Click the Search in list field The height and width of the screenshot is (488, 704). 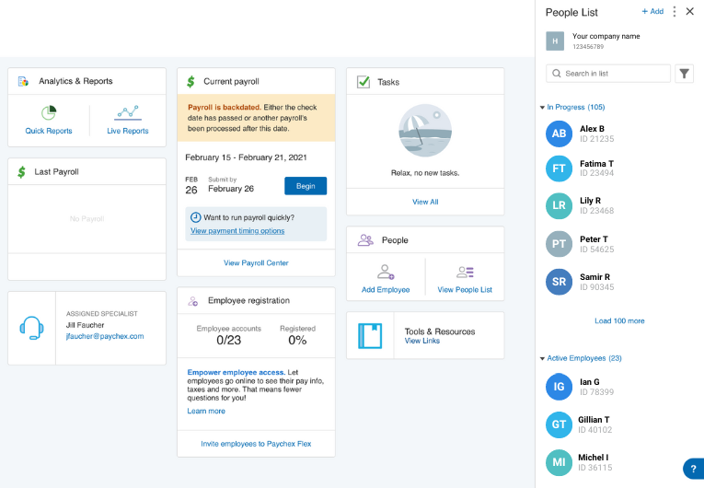point(609,74)
